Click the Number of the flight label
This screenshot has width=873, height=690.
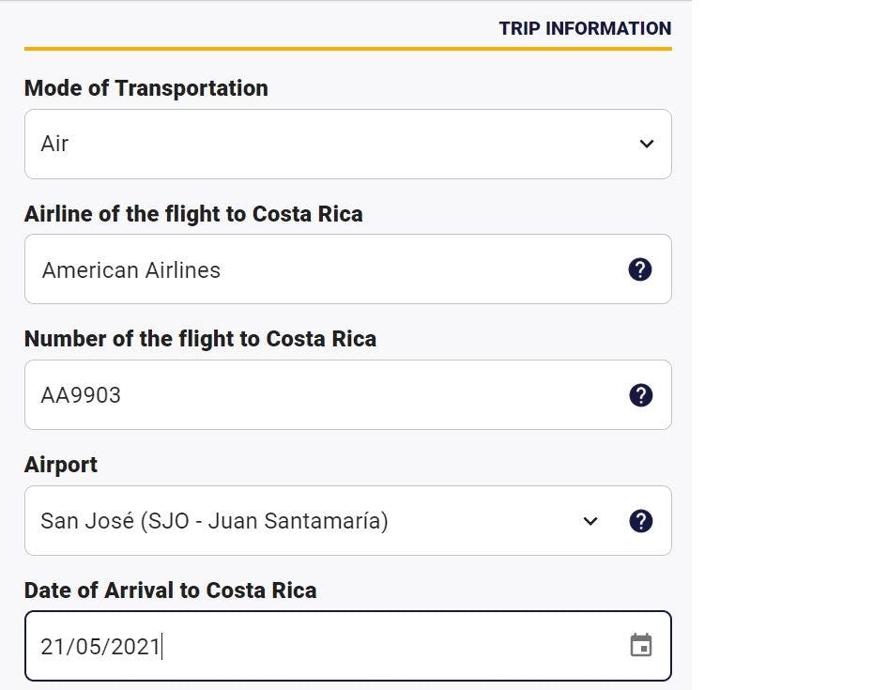point(201,339)
